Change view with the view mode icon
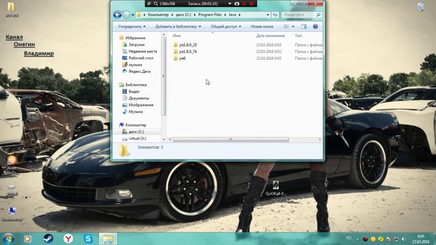This screenshot has width=436, height=245. (x=286, y=27)
